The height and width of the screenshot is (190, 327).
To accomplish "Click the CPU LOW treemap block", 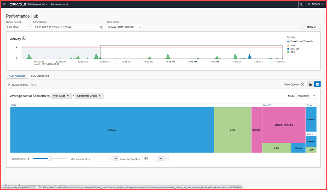I will coord(233,130).
